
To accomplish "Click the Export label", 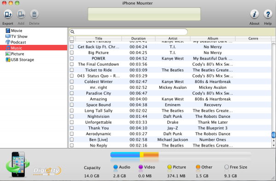I will tap(8, 23).
